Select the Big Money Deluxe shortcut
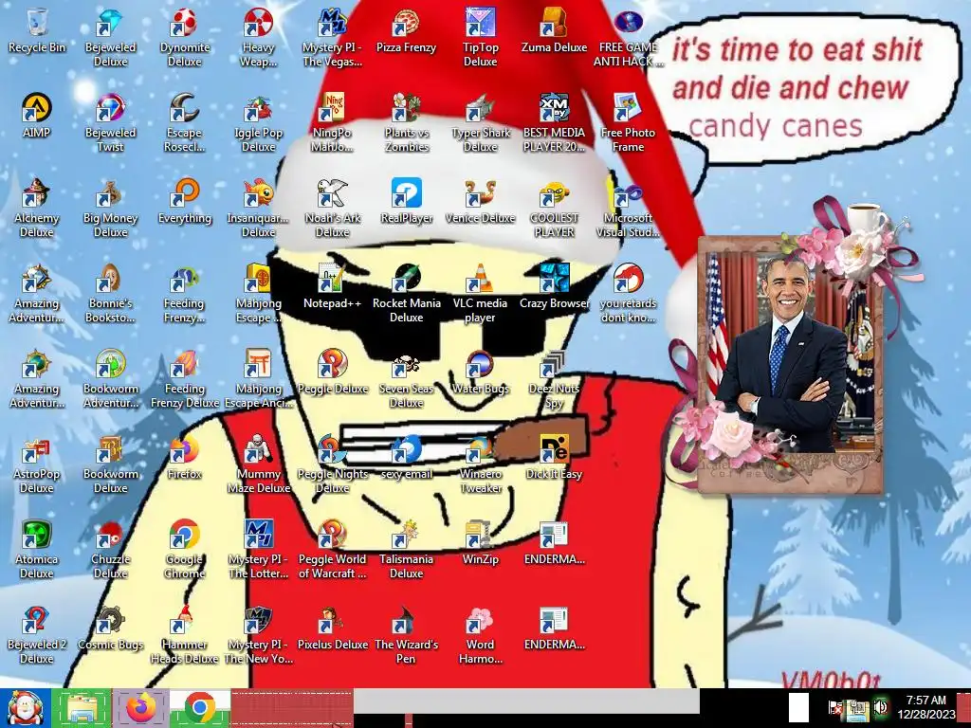Viewport: 971px width, 728px height. 110,208
